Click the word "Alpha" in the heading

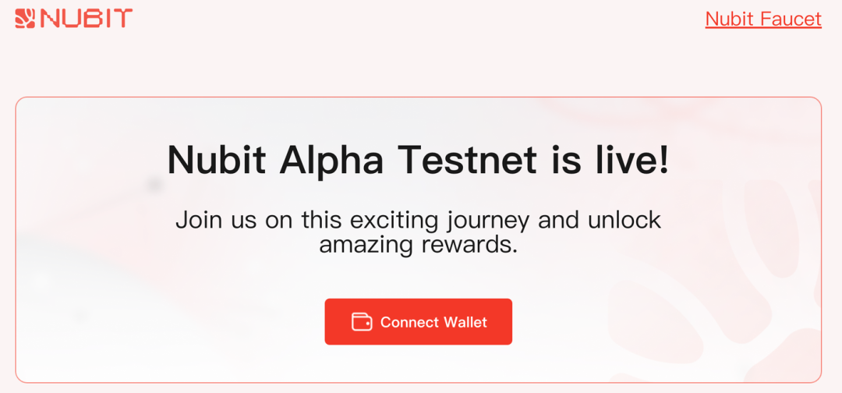(331, 160)
